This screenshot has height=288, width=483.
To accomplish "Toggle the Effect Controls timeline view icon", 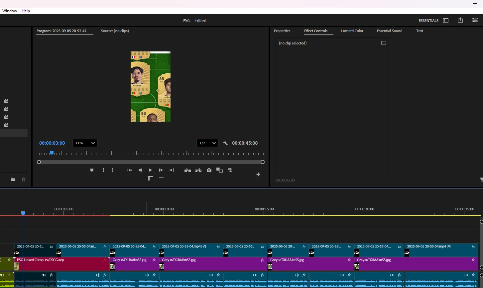I will pyautogui.click(x=383, y=43).
